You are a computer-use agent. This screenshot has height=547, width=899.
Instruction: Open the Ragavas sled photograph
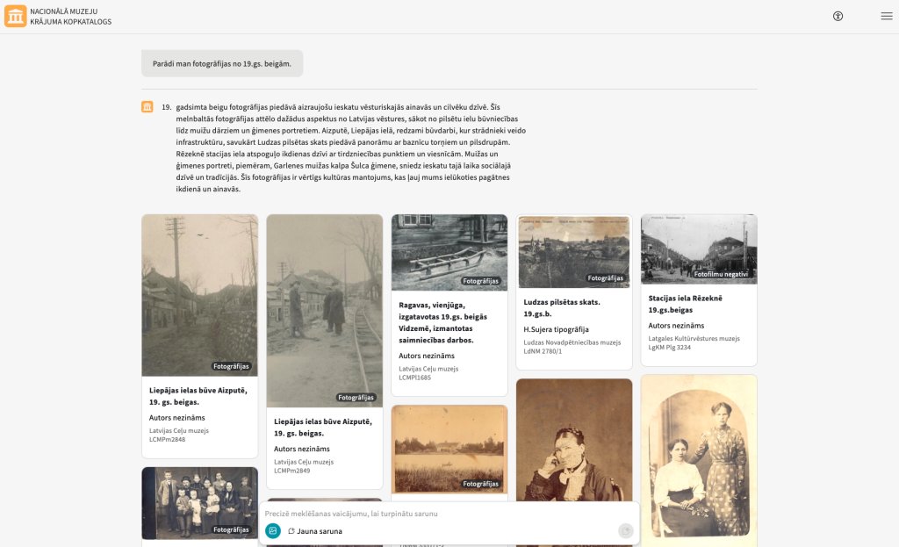(449, 252)
